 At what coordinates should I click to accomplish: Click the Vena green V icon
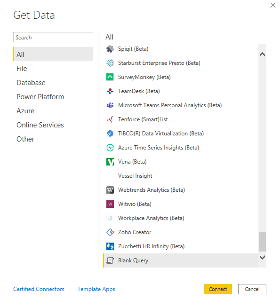point(110,162)
